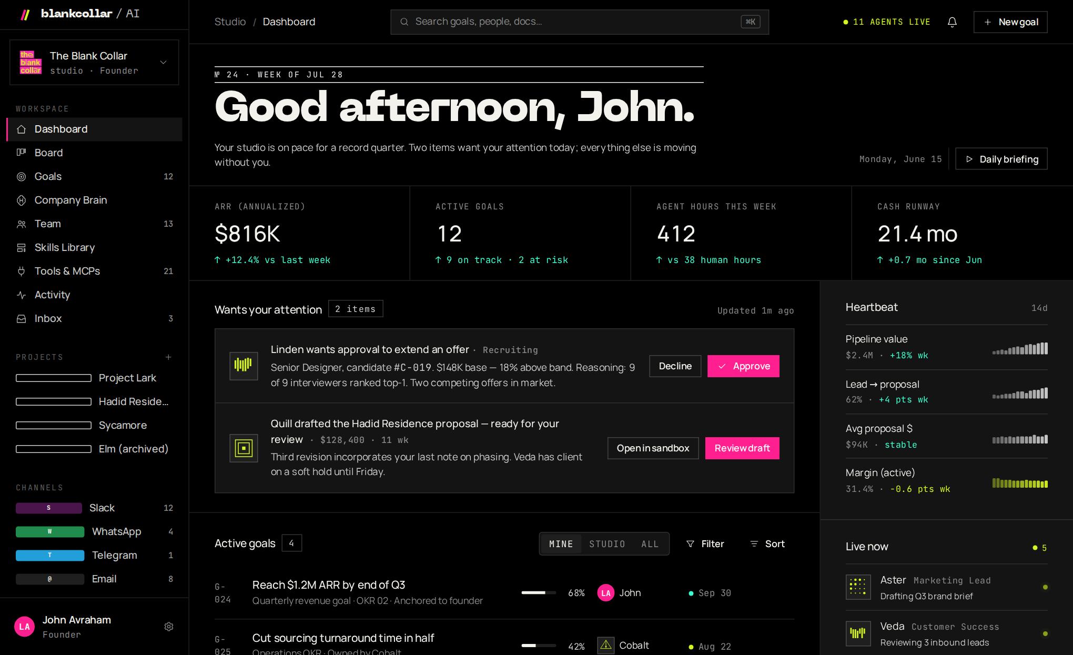Screen dimensions: 1073x655
Task: Click the blankcollar logo mark
Action: tap(25, 14)
